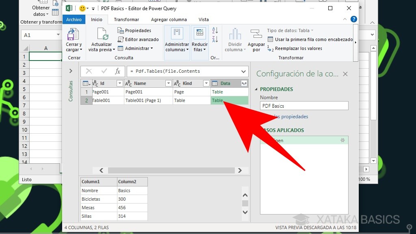Image resolution: width=416 pixels, height=234 pixels.
Task: Switch to the Inicio tab
Action: (x=97, y=19)
